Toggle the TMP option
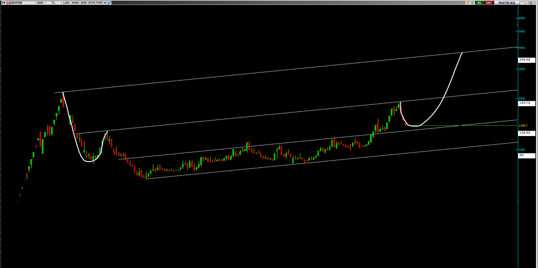The image size is (538, 268). pyautogui.click(x=99, y=3)
